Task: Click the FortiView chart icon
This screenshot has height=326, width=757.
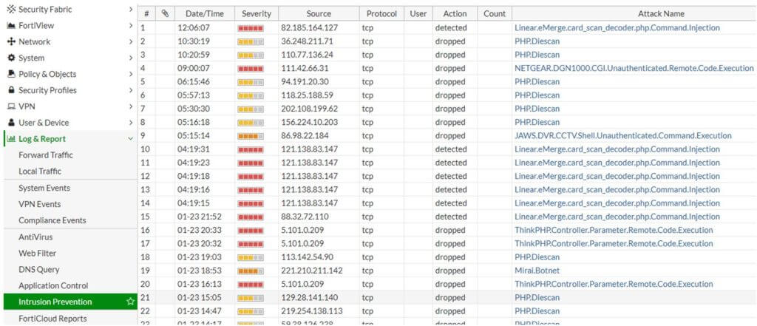Action: click(11, 25)
